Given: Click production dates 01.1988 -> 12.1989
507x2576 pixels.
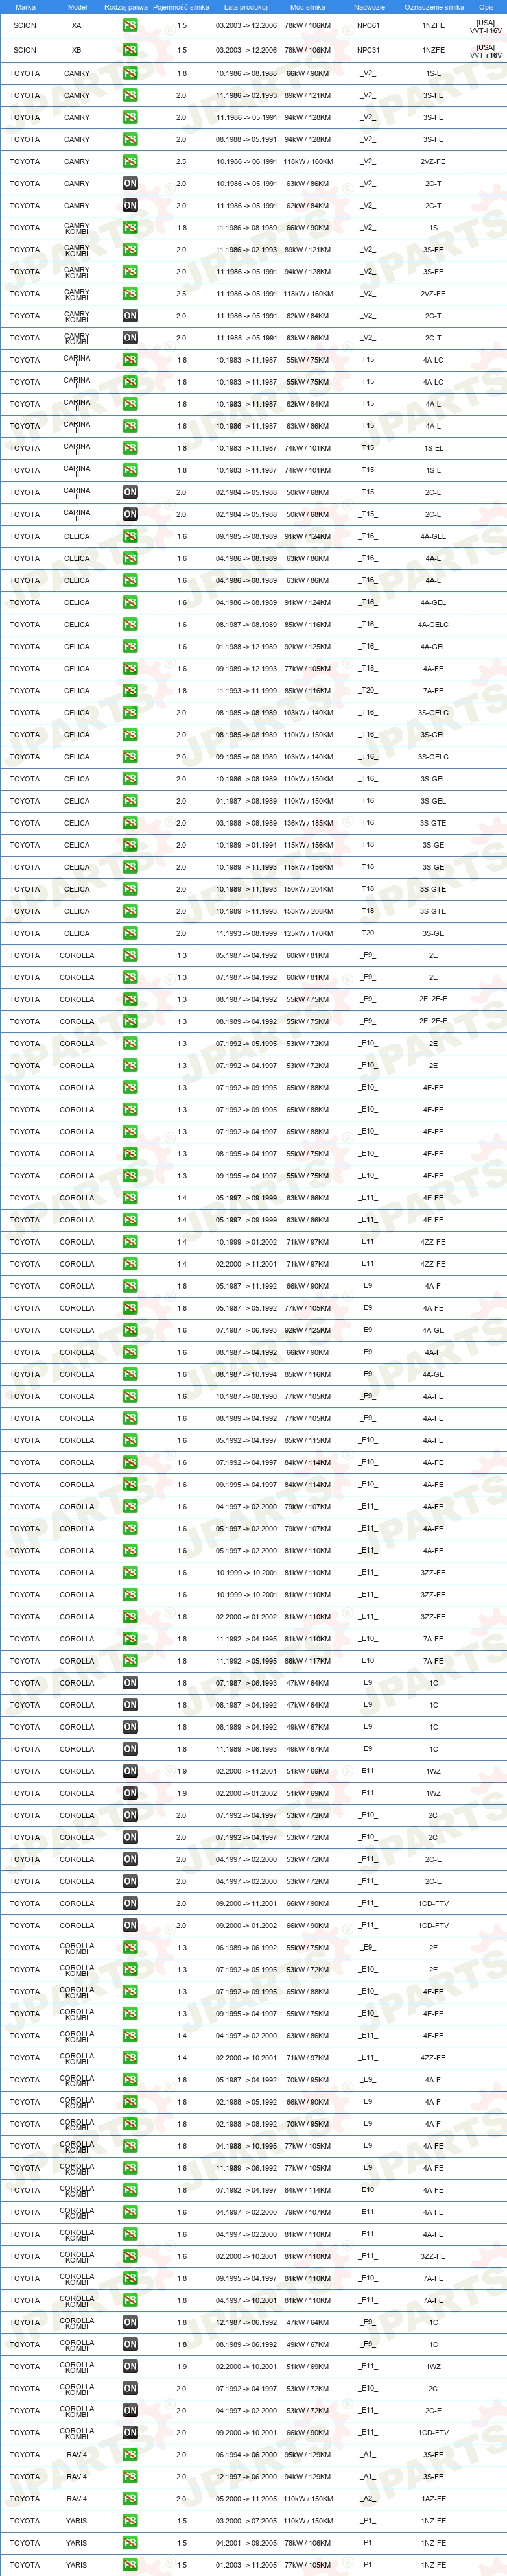Looking at the screenshot, I should pos(246,647).
